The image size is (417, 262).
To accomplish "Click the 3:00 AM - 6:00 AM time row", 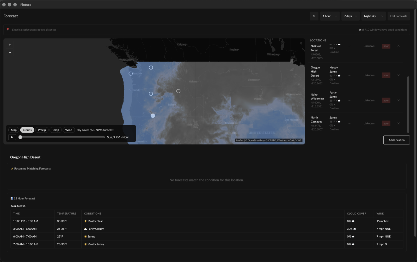I will click(x=207, y=229).
